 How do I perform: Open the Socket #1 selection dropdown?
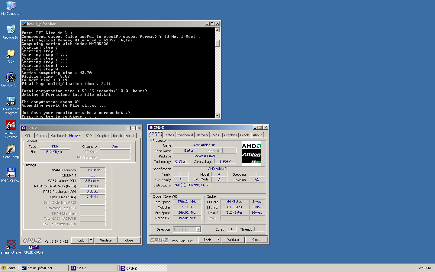187,230
